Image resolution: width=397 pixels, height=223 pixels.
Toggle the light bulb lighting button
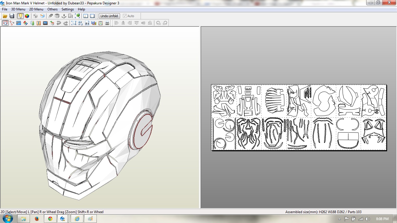pyautogui.click(x=20, y=16)
